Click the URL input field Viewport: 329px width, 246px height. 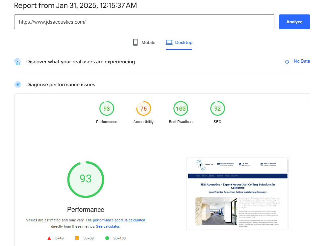tap(144, 22)
